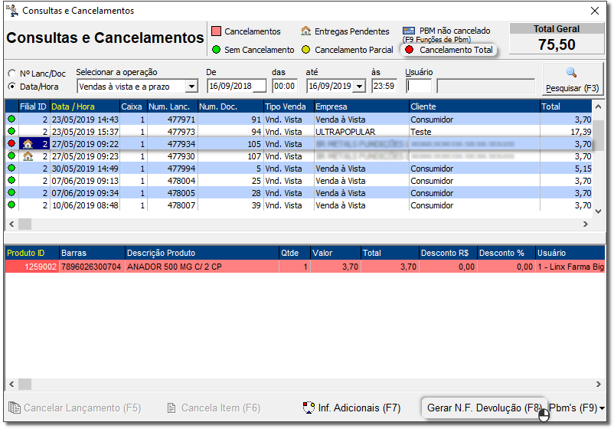This screenshot has height=429, width=614.
Task: Click the yellow Cancelamento Parcial indicator
Action: (x=306, y=50)
